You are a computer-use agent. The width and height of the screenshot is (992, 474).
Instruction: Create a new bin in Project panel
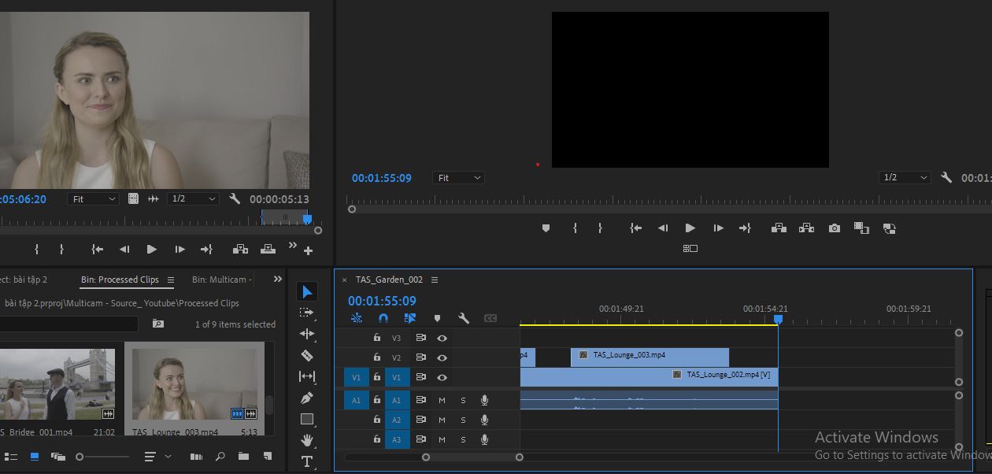243,456
